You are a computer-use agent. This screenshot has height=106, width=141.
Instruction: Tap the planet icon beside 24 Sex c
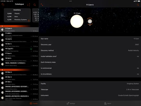coord(3,83)
